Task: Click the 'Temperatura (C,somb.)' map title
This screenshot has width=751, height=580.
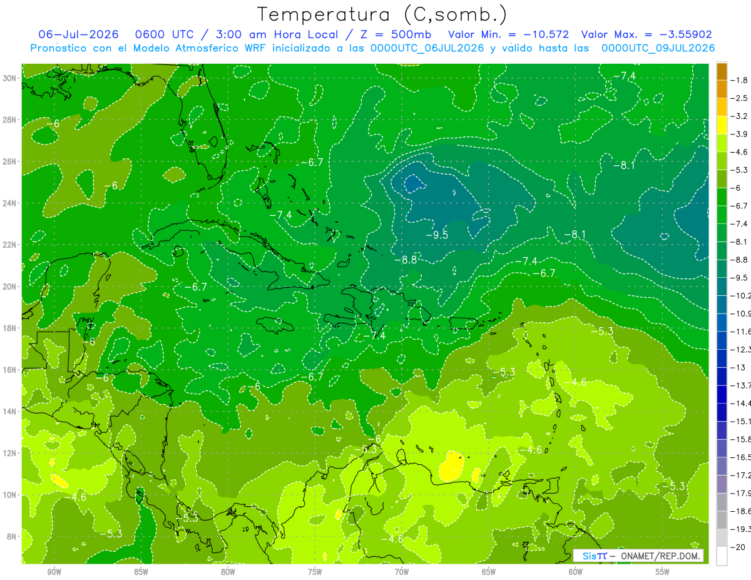Action: tap(382, 15)
